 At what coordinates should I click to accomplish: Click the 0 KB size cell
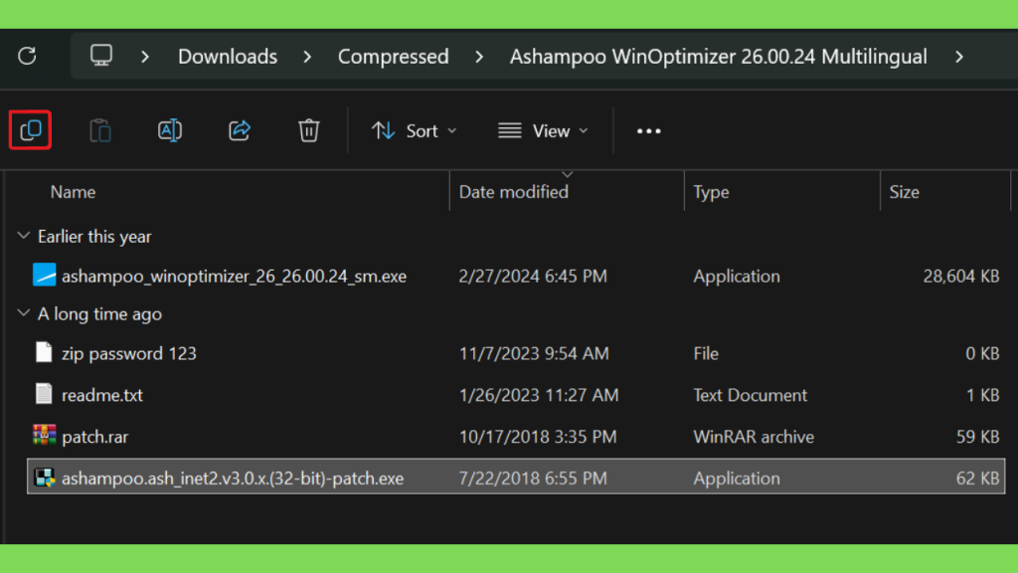pyautogui.click(x=981, y=353)
